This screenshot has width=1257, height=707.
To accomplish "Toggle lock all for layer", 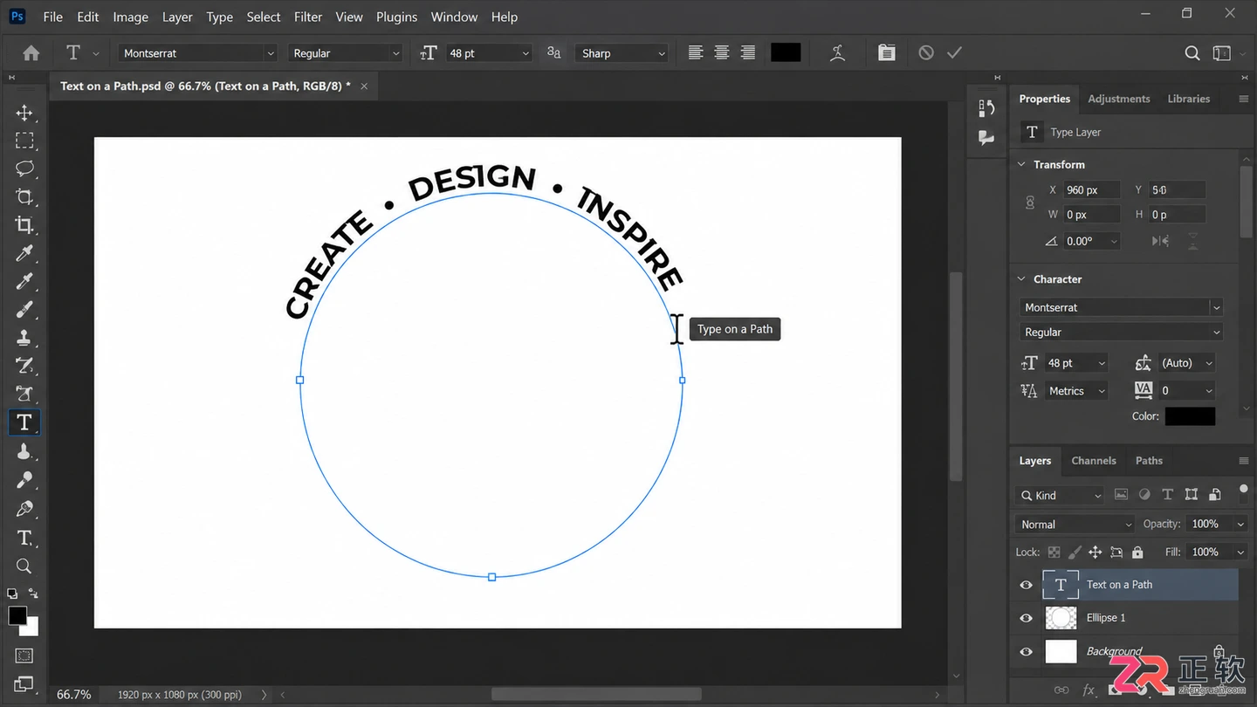I will 1137,553.
